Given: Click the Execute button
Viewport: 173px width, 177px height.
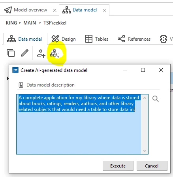Looking at the screenshot, I should coord(118,166).
